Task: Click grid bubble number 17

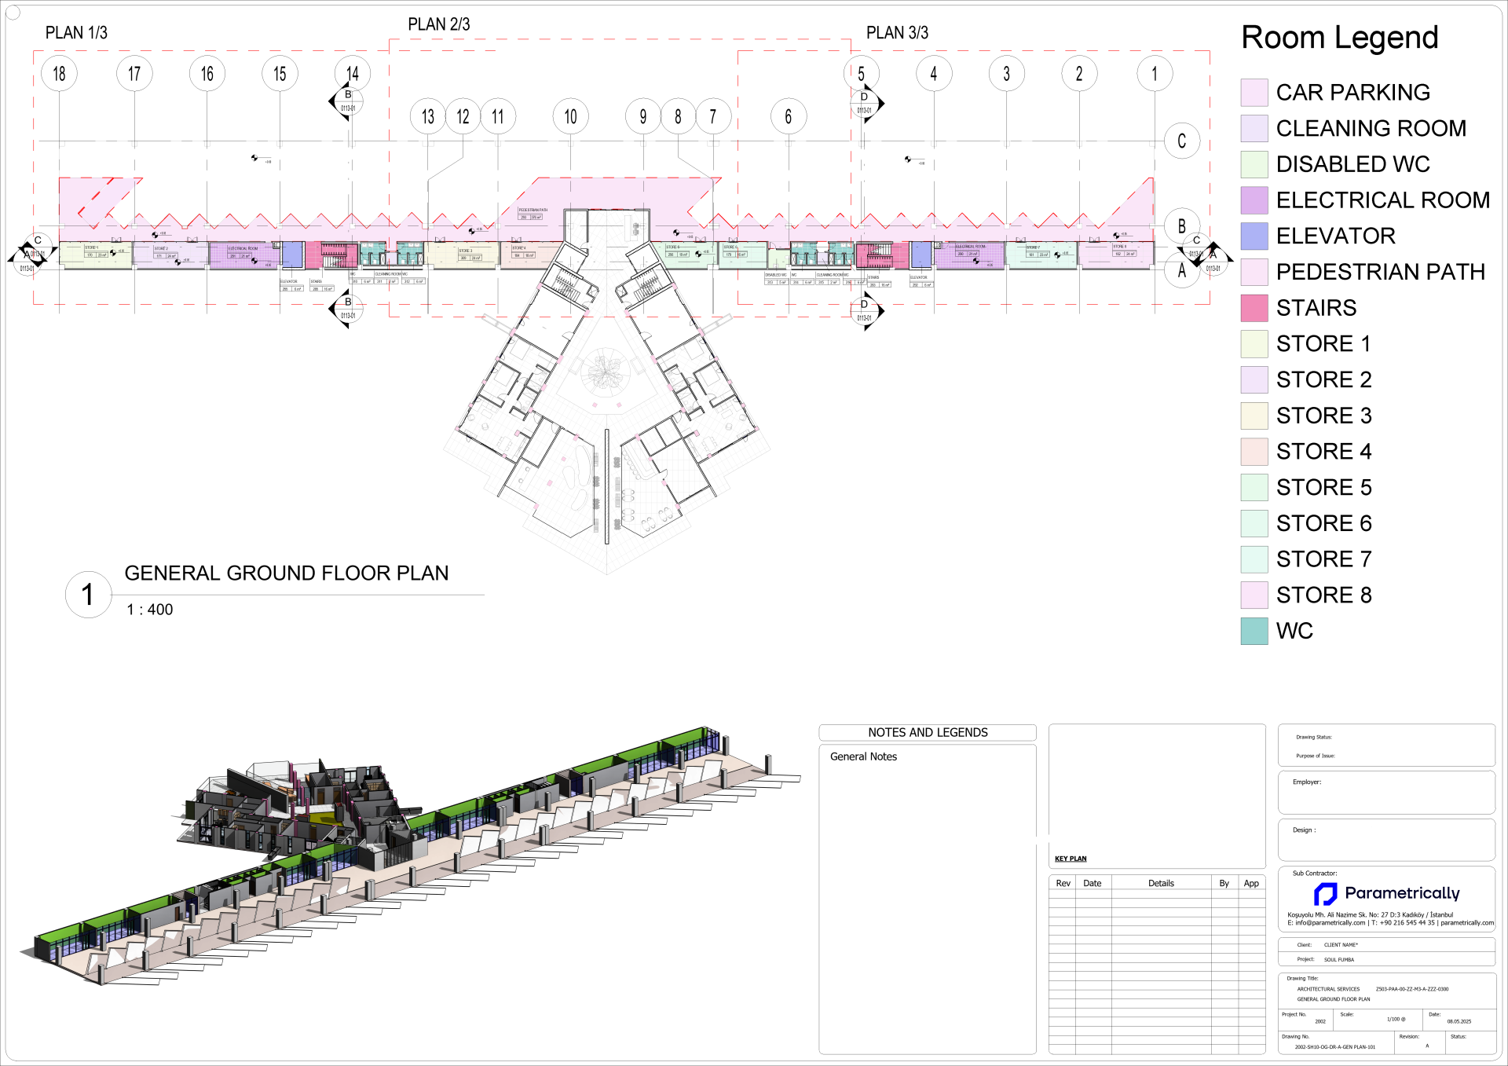Action: point(134,74)
